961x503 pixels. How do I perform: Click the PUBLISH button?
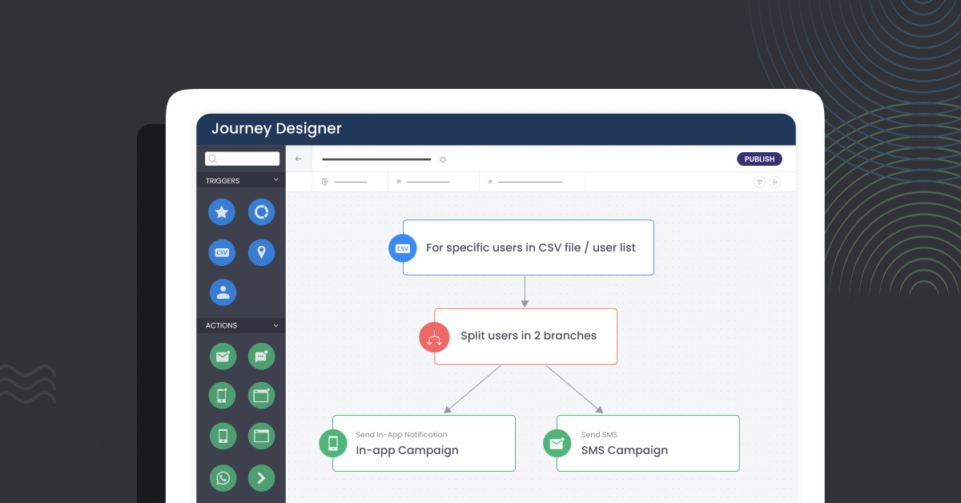tap(758, 159)
